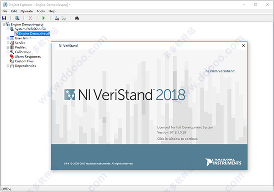Maximize the Project Explorer window
This screenshot has height=192, width=274.
(x=256, y=5)
